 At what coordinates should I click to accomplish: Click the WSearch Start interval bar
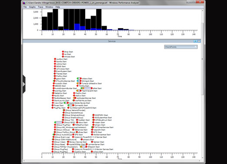[x=83, y=147]
